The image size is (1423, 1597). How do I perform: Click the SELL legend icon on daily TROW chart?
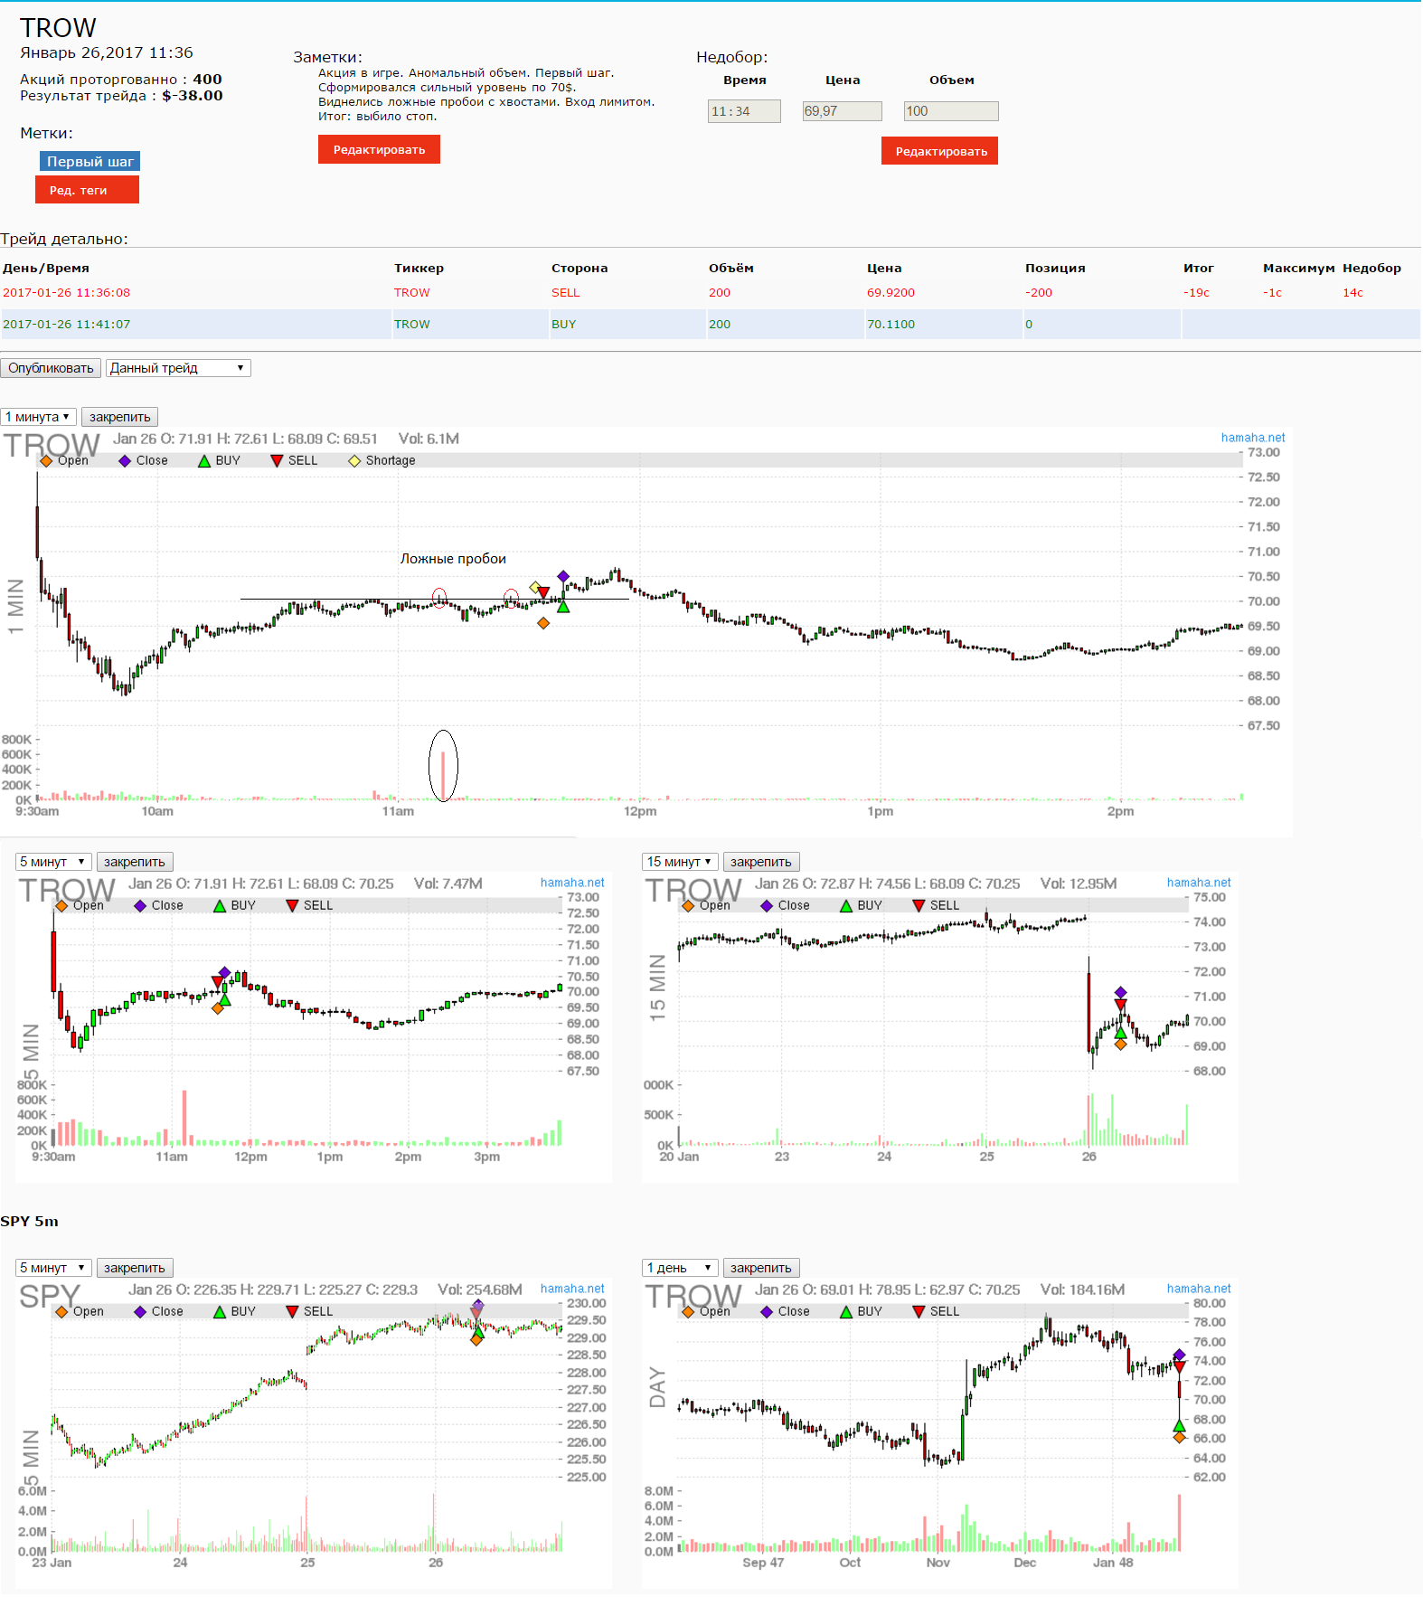[919, 1312]
